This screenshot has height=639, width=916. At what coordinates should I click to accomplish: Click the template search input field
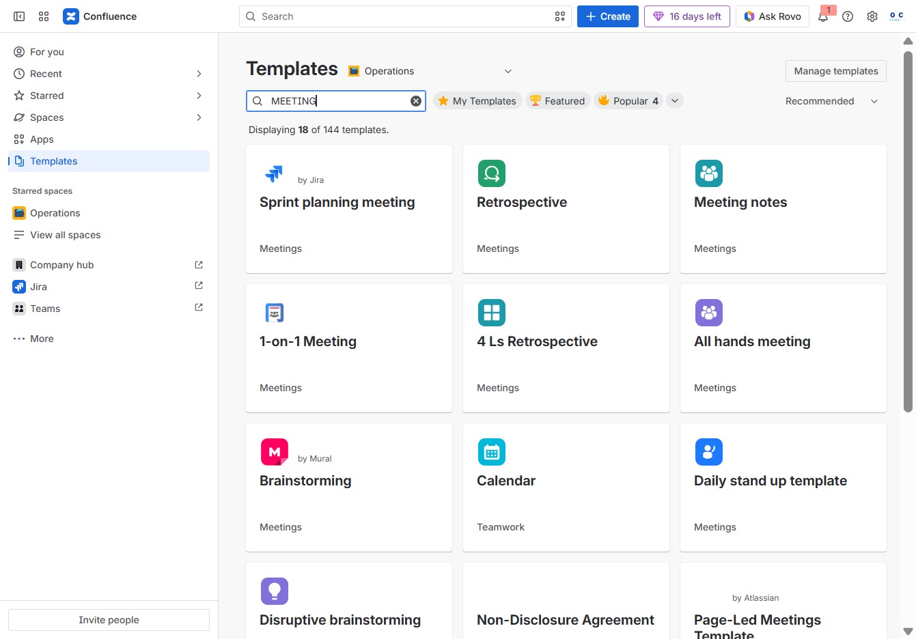[x=336, y=101]
